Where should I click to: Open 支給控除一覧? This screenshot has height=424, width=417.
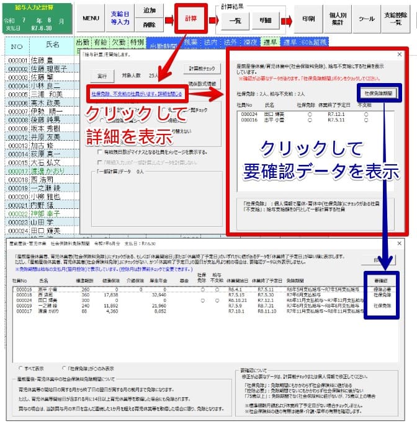pyautogui.click(x=396, y=19)
